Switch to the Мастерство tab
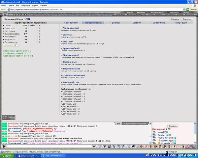 (x=71, y=23)
